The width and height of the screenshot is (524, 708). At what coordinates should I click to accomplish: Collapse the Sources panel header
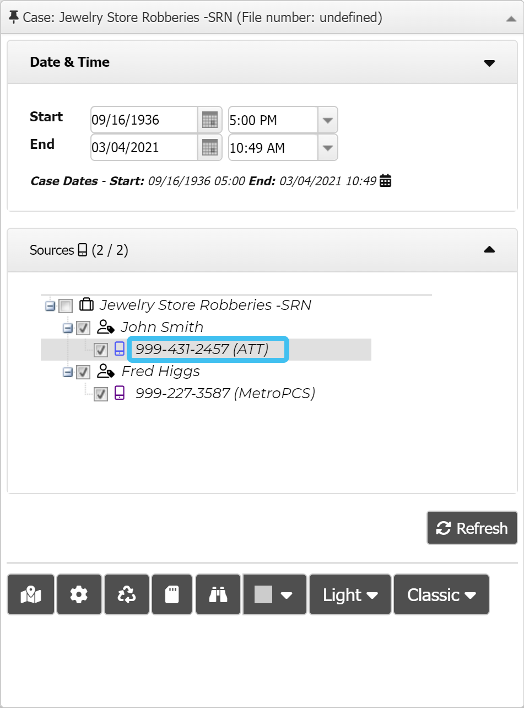coord(489,250)
